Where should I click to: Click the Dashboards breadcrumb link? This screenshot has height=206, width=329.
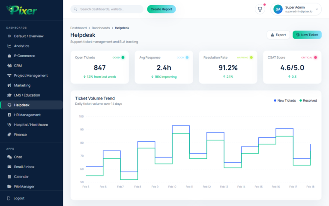(x=101, y=28)
